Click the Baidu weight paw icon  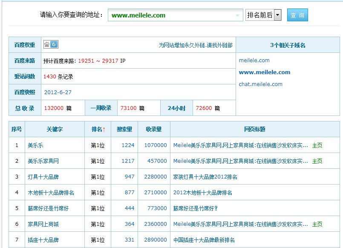pos(47,44)
